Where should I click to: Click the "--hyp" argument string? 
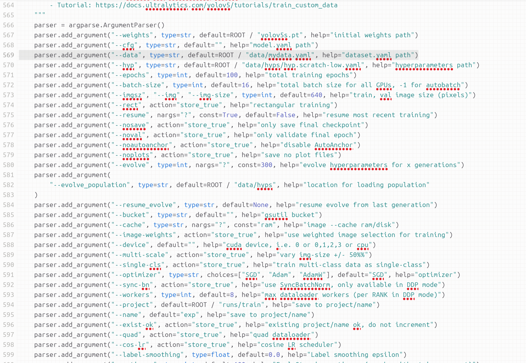click(x=124, y=65)
